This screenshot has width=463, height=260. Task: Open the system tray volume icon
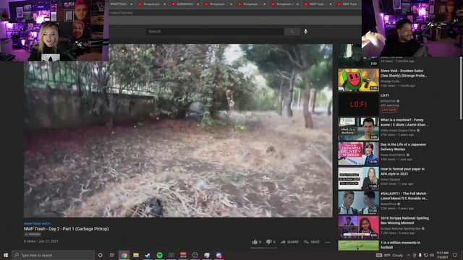click(431, 255)
